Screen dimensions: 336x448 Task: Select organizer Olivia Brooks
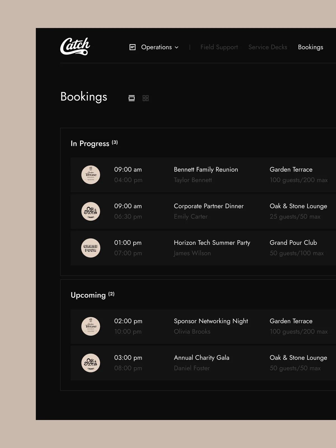point(192,332)
